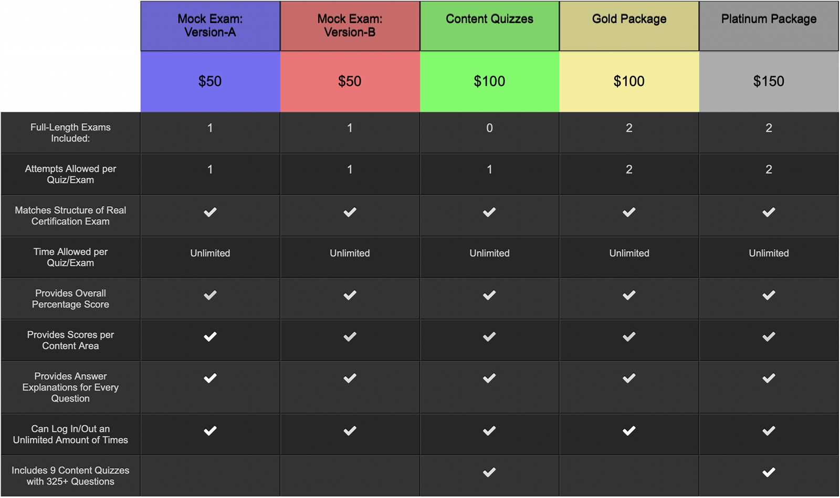
Task: Click the Content Quizzes checkmark in the 9 Content Quizzes row
Action: [x=489, y=472]
